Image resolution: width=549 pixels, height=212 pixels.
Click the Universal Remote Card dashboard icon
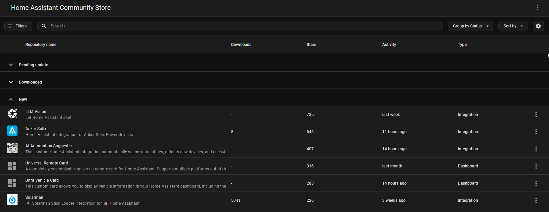point(12,166)
